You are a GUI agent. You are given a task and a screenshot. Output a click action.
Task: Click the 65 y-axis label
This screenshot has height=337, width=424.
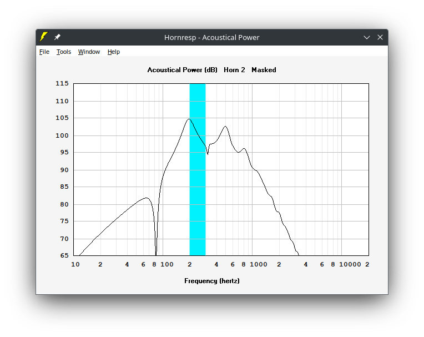tap(64, 255)
